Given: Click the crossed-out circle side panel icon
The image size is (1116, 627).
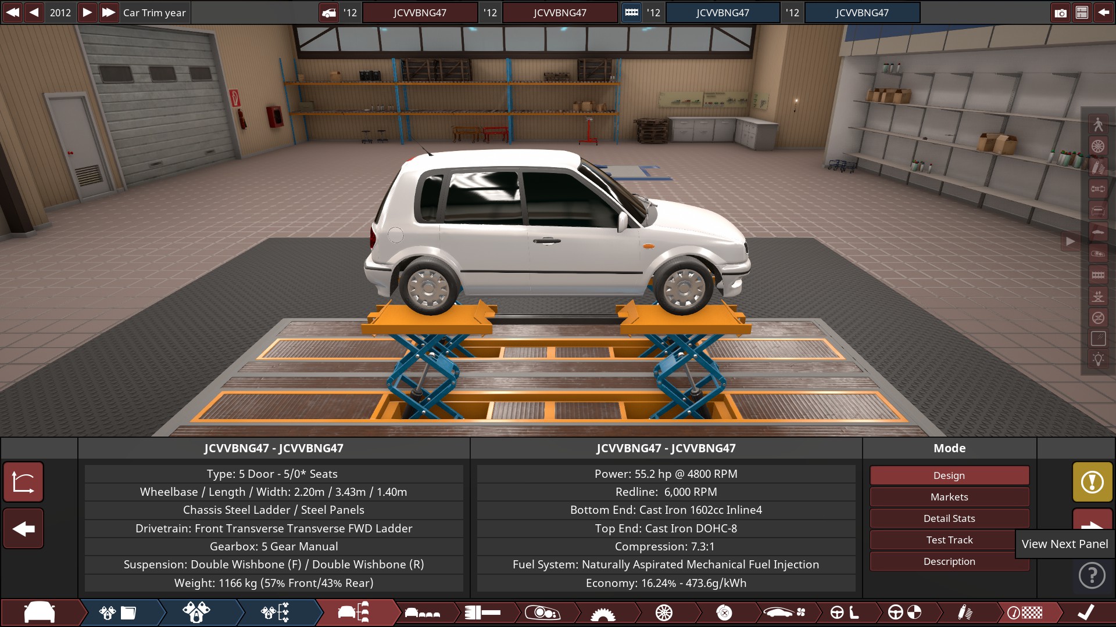Looking at the screenshot, I should point(1098,318).
